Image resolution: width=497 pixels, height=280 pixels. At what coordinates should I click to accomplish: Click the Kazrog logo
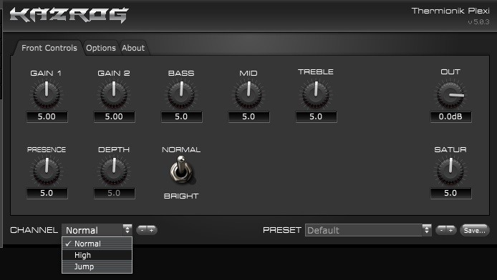tap(69, 15)
